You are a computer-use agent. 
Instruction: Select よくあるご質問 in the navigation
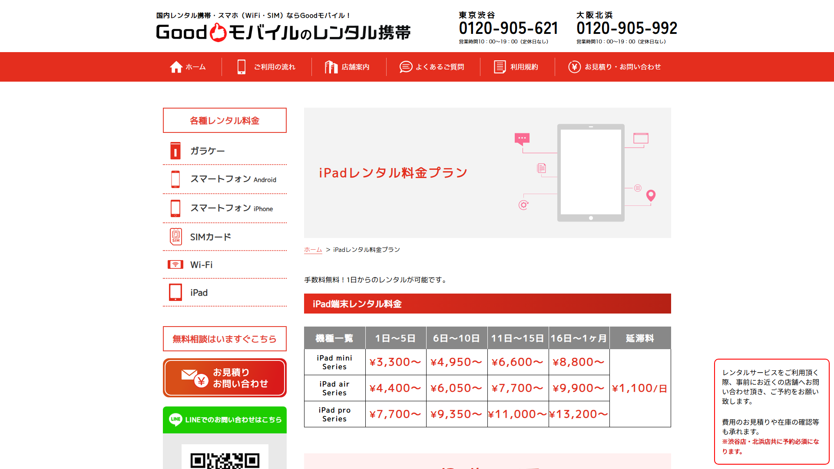pos(440,66)
